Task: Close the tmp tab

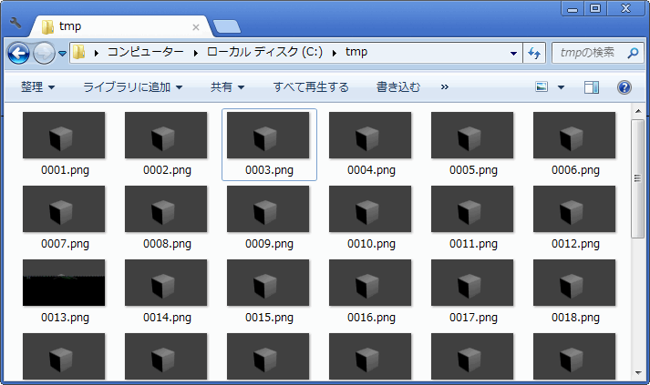Action: (x=196, y=27)
